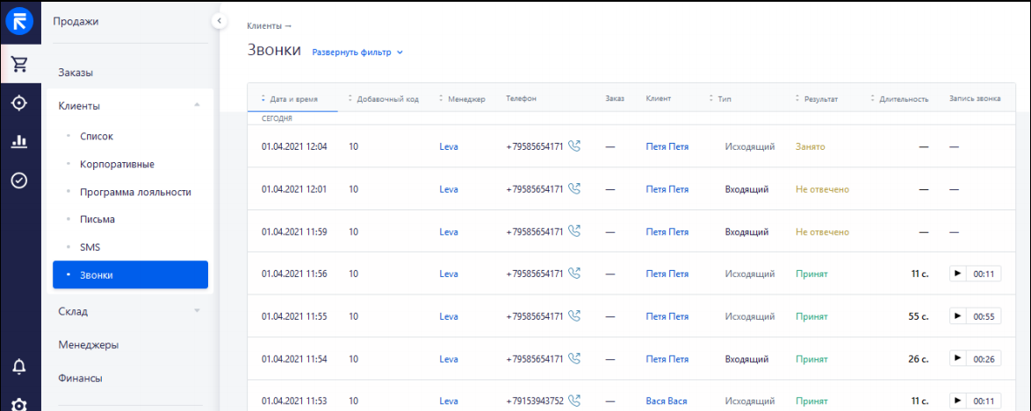Viewport: 1031px width, 411px height.
Task: Open manager Leva link in first row
Action: (449, 146)
